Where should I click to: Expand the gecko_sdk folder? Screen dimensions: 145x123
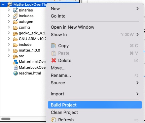9,33
